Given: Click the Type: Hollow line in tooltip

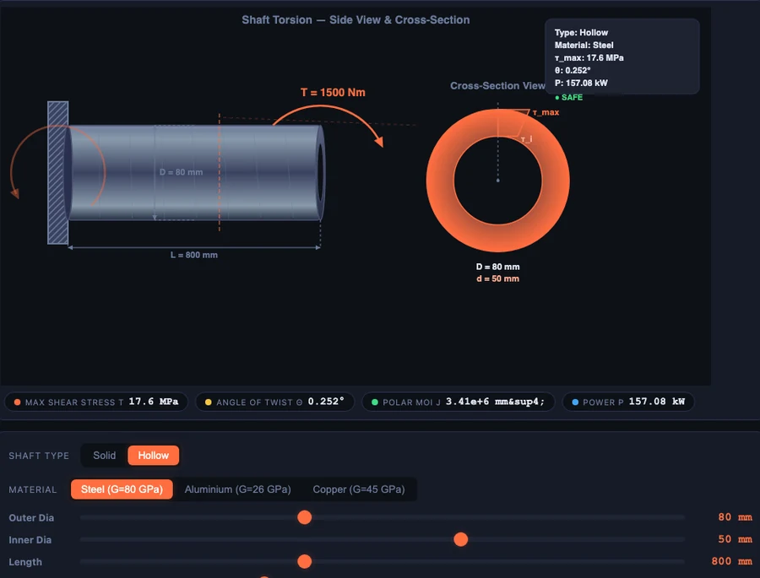Looking at the screenshot, I should [x=581, y=32].
